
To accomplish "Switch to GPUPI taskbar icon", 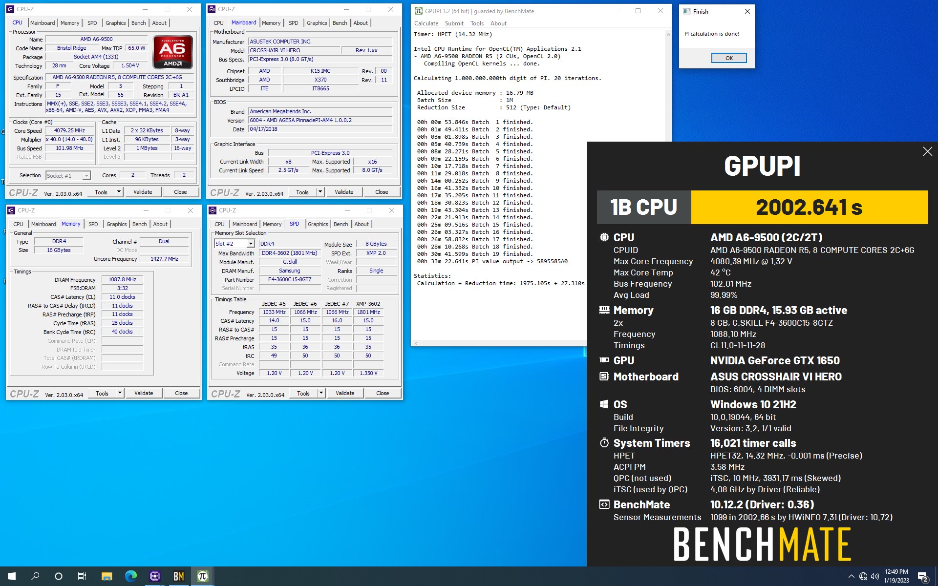I will point(202,576).
